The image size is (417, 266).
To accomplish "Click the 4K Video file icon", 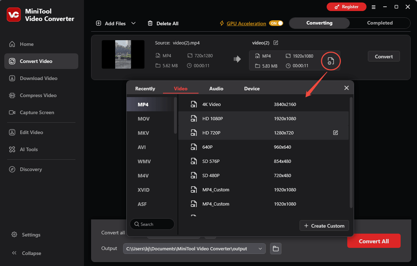I will pos(194,104).
